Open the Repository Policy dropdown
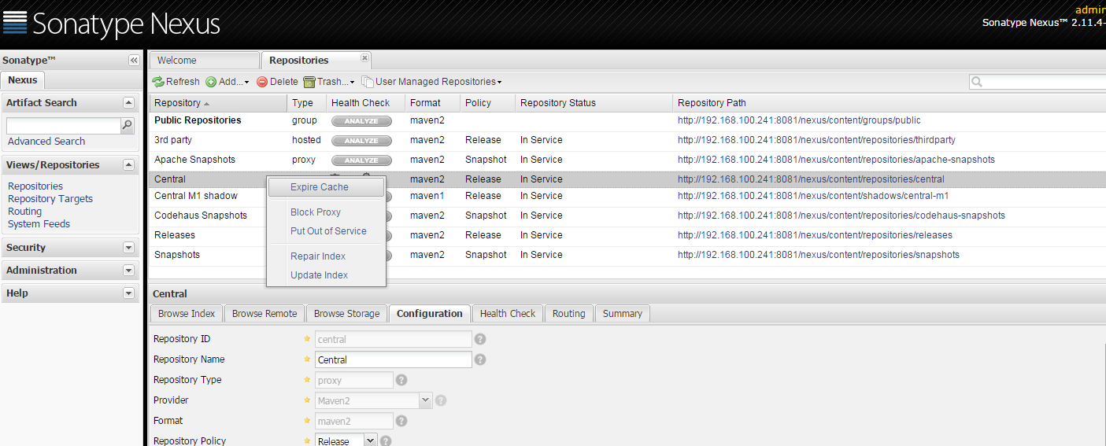Screen dimensions: 1106x446 [x=371, y=440]
